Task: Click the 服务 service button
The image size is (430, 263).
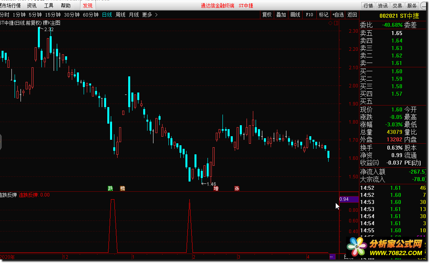Action: tap(411, 6)
